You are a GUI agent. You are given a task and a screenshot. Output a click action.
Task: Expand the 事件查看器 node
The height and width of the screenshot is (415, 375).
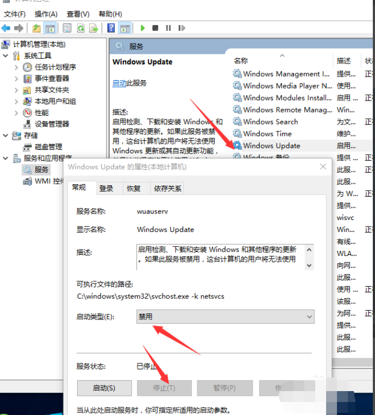(x=16, y=79)
